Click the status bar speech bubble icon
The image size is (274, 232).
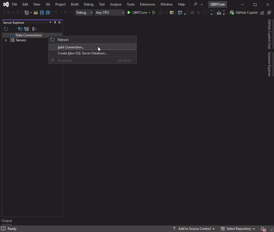(3, 229)
